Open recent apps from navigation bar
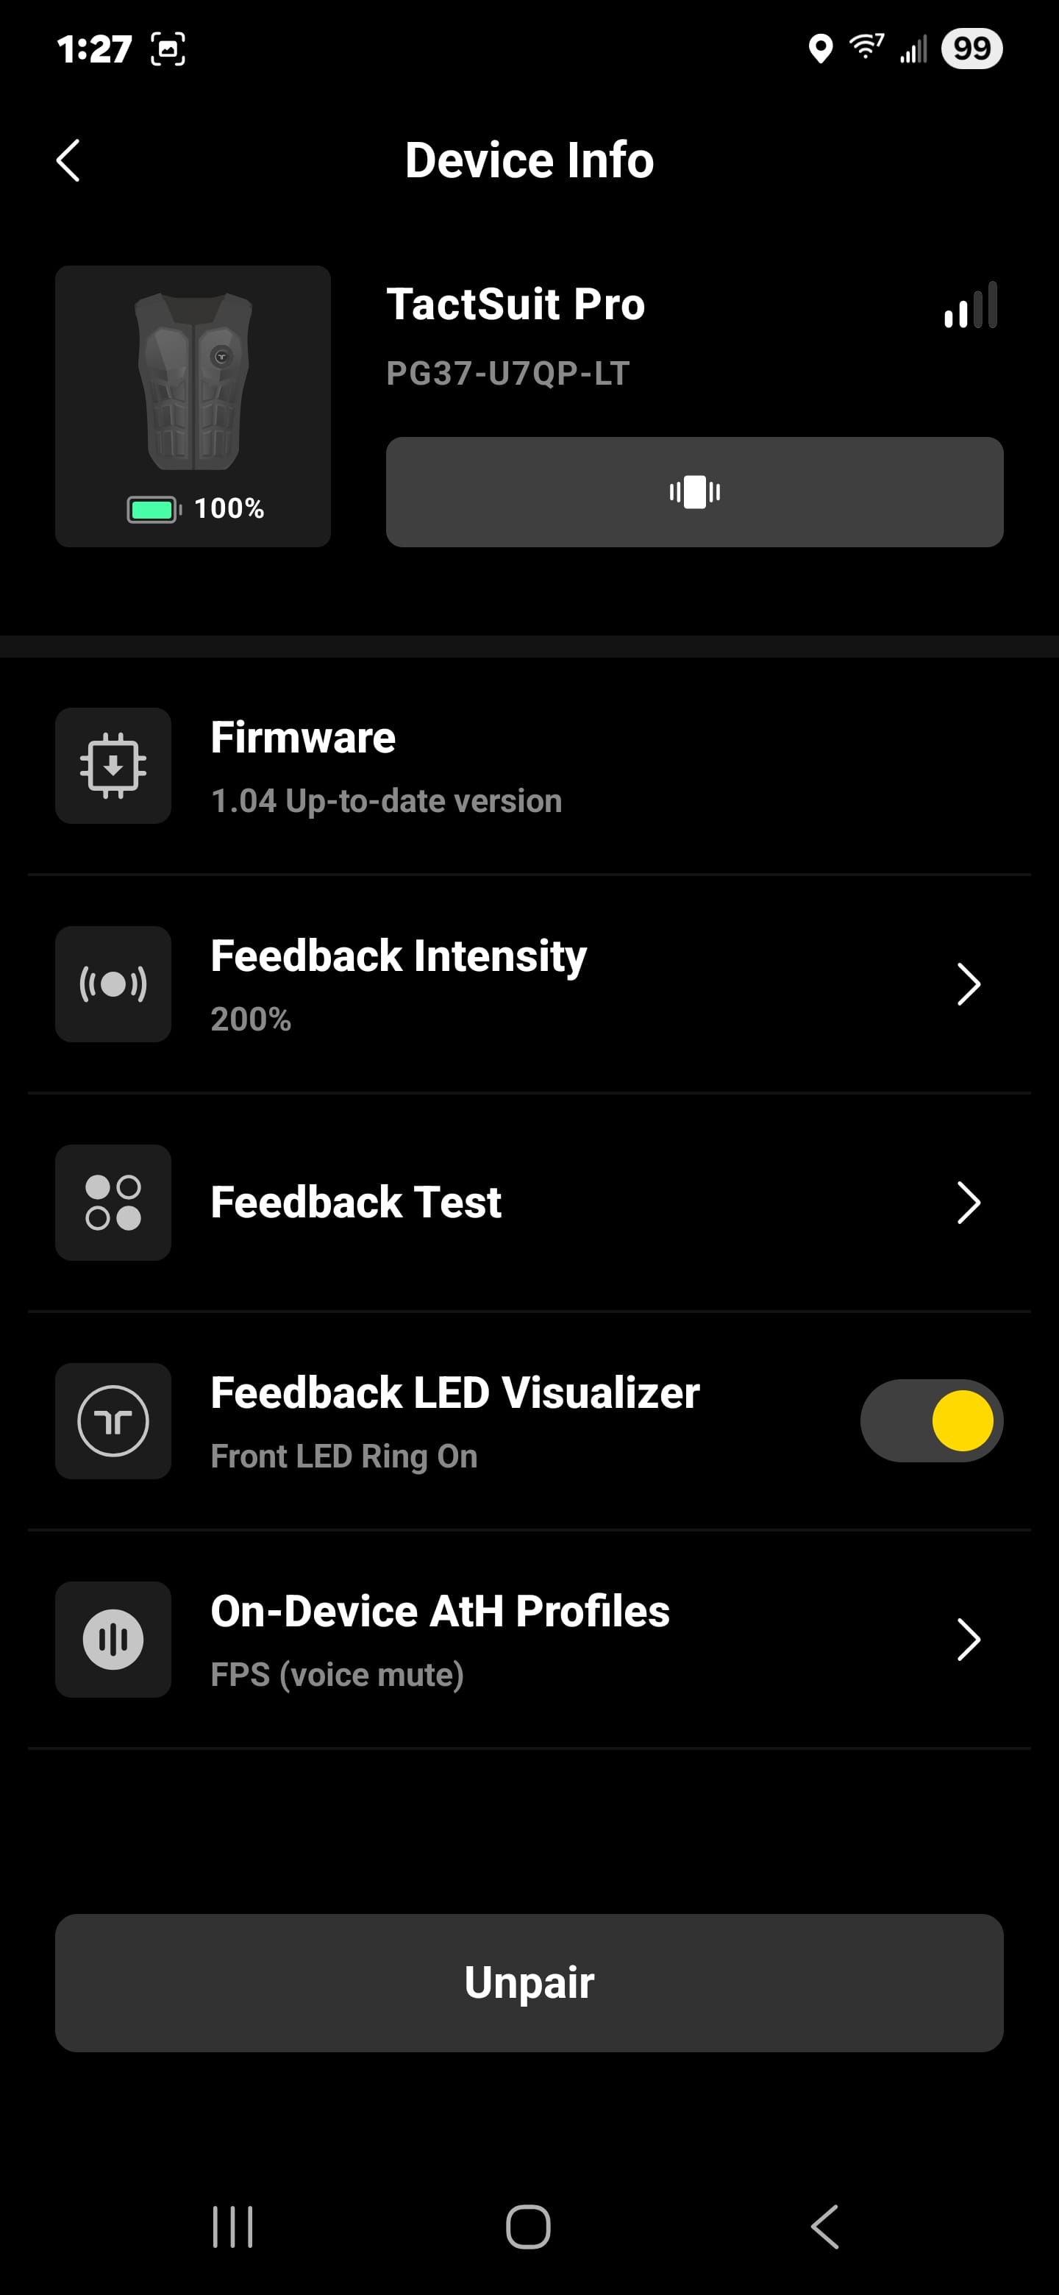This screenshot has height=2295, width=1059. 232,2227
